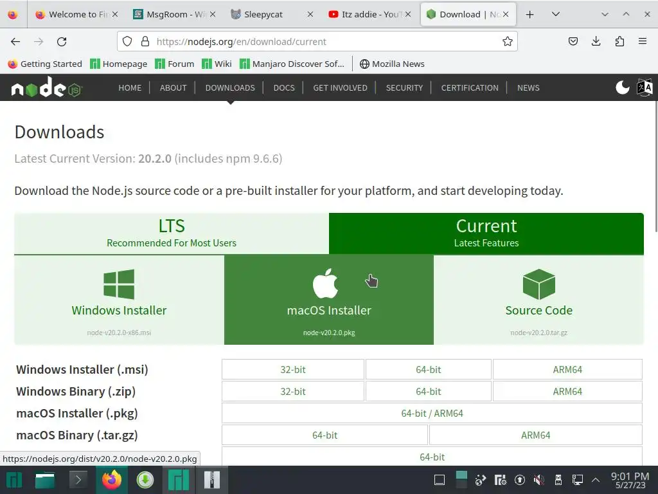Download Windows Binary 64-bit zip

[x=429, y=392]
